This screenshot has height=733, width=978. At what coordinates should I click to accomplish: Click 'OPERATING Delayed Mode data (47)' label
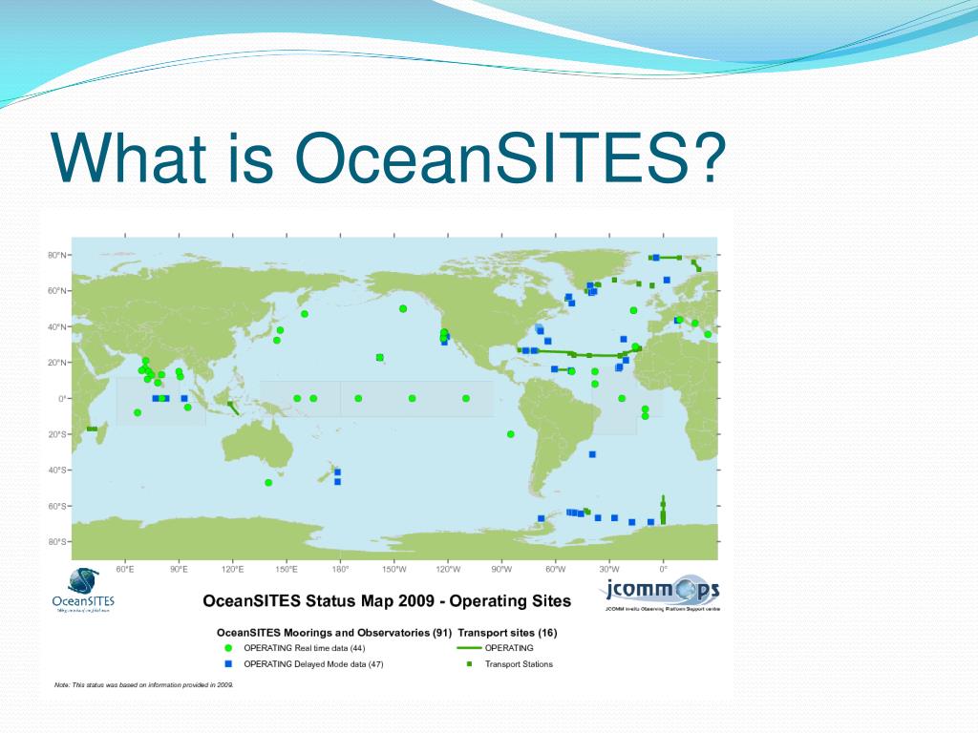(313, 664)
